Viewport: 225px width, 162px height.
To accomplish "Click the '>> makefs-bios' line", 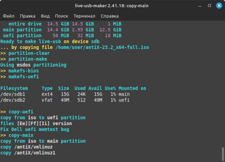I will pos(19,71).
